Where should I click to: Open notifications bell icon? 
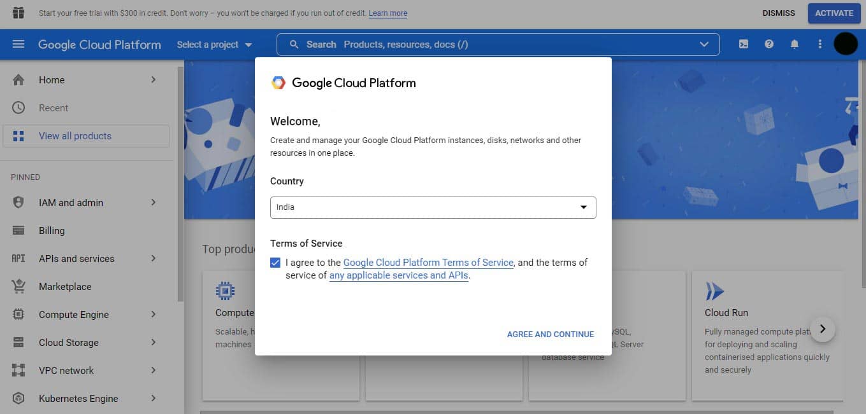[795, 45]
